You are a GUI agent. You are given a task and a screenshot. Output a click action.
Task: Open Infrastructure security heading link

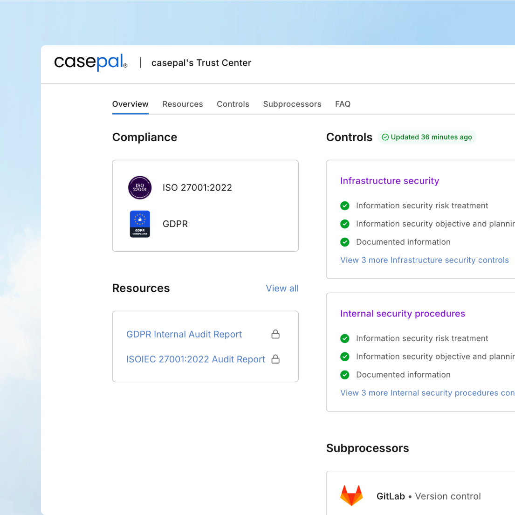click(x=390, y=181)
